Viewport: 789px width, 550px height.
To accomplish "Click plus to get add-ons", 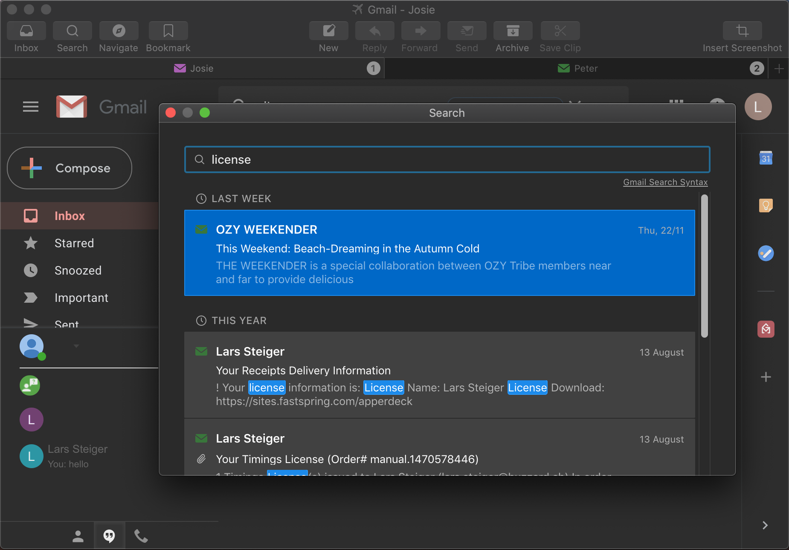I will 766,377.
